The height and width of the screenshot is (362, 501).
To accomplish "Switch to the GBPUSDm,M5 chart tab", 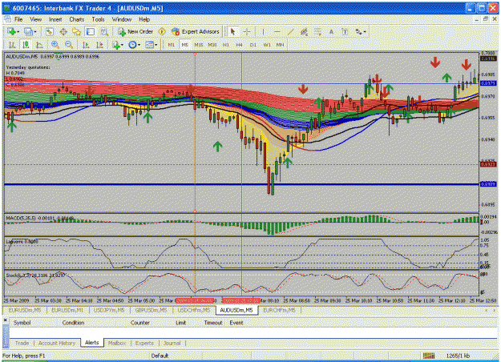I will click(x=151, y=310).
